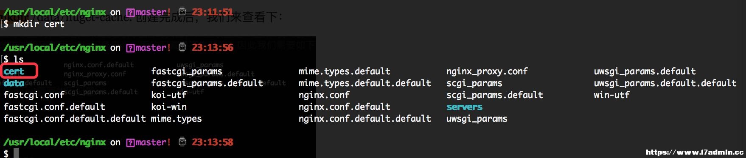Click the fastcgi.conf.default.default file name
The height and width of the screenshot is (158, 746).
tap(75, 119)
